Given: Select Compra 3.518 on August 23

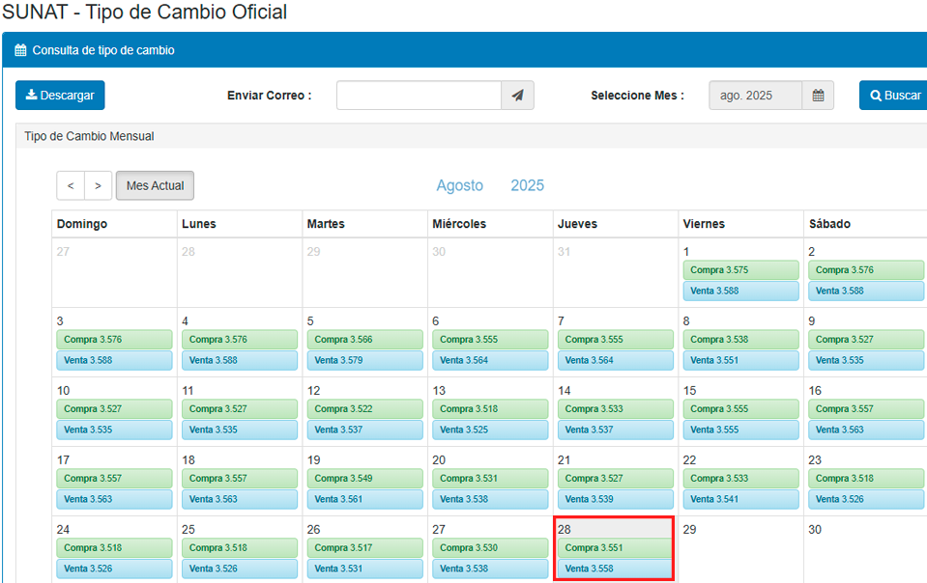Looking at the screenshot, I should (866, 479).
